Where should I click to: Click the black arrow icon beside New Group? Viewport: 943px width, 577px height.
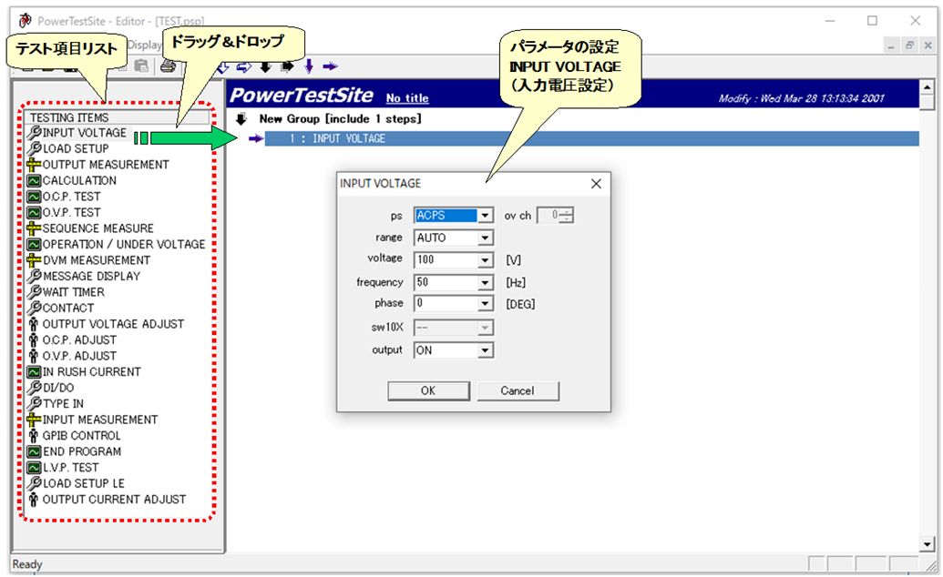point(241,118)
